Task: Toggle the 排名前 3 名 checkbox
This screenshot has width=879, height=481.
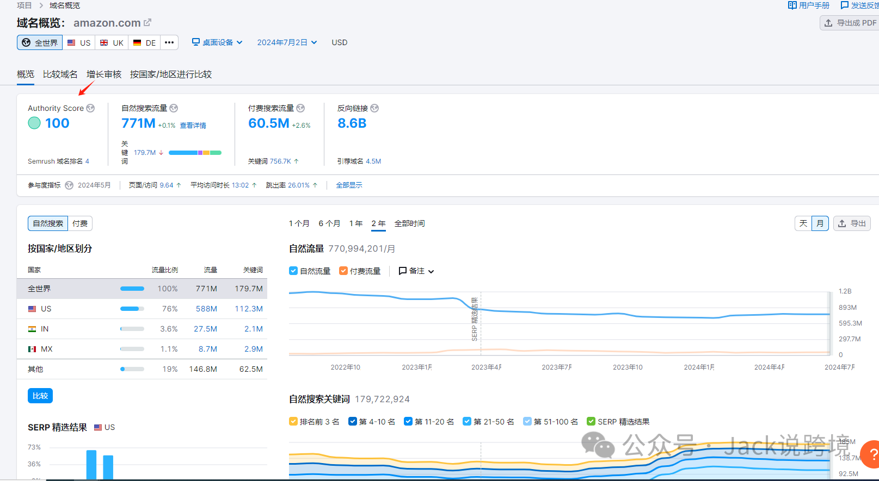Action: (x=293, y=421)
